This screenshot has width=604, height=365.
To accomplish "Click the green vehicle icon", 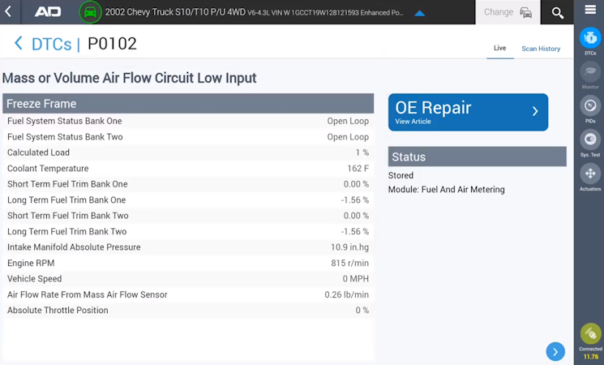I will point(90,12).
